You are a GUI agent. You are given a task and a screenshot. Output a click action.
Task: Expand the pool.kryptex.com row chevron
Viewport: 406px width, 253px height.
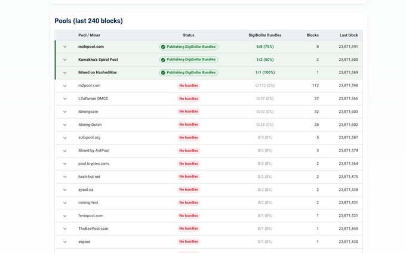pos(64,163)
